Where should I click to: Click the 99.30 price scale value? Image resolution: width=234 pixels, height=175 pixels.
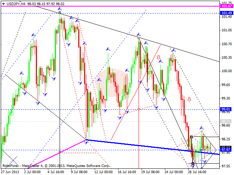[227, 98]
